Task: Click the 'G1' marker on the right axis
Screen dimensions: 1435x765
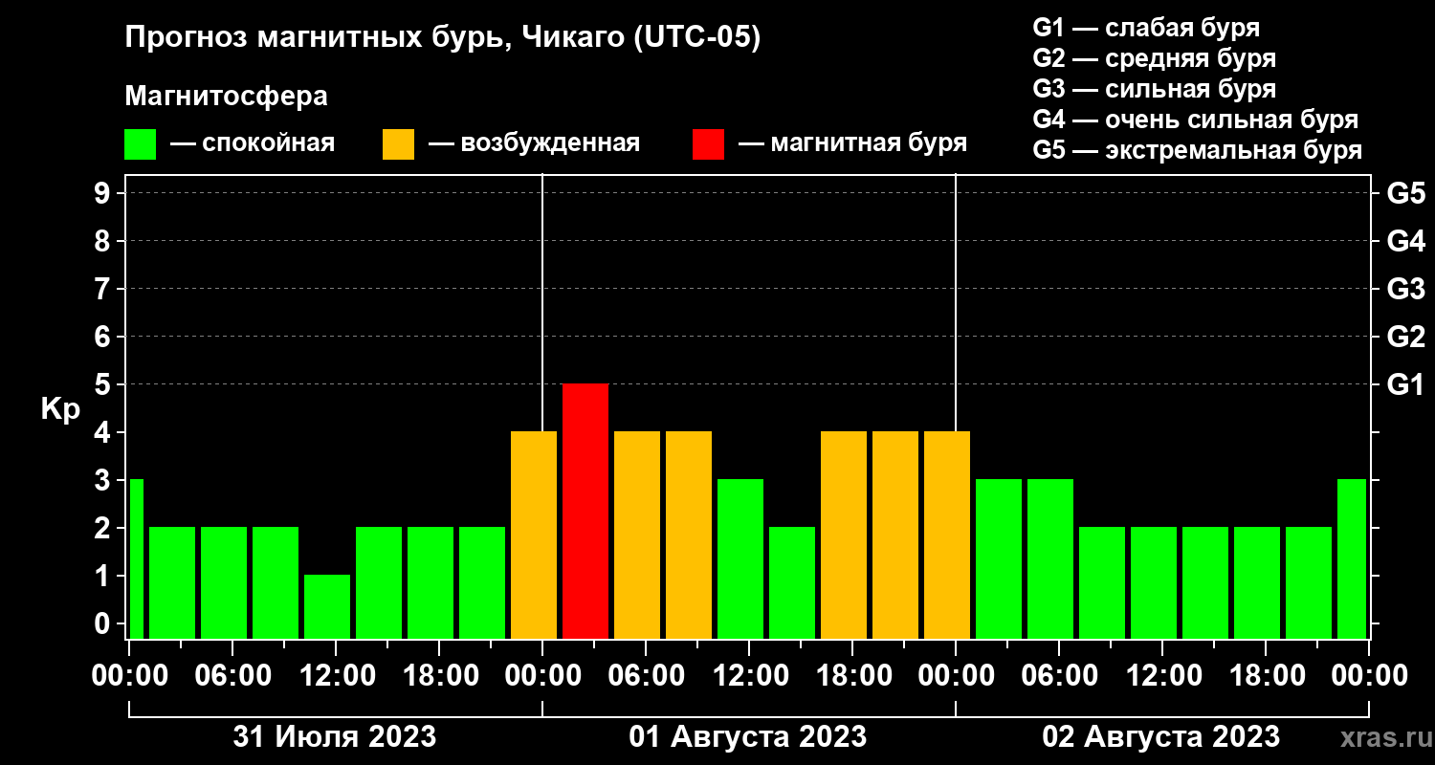Action: (x=1405, y=384)
